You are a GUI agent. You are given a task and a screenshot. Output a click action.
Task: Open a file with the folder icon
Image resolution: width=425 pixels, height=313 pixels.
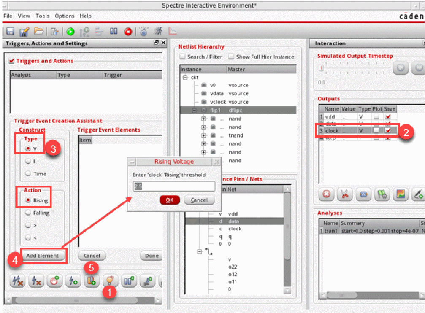point(38,32)
